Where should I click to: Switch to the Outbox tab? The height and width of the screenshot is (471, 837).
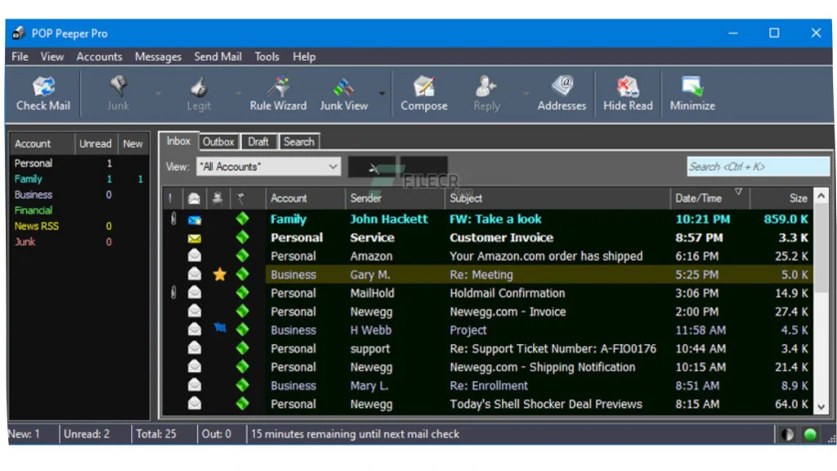click(x=218, y=141)
